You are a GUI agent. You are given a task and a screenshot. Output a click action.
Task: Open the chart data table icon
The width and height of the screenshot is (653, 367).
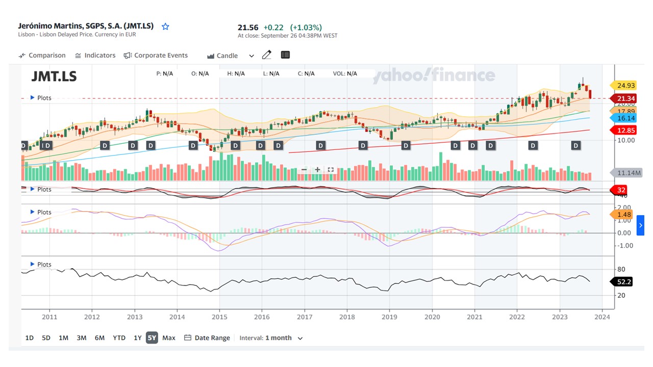(x=285, y=55)
